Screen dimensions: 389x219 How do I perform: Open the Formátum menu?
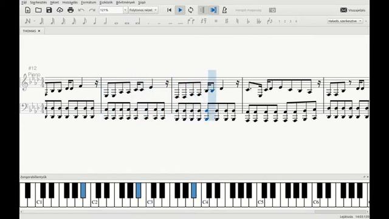(88, 2)
